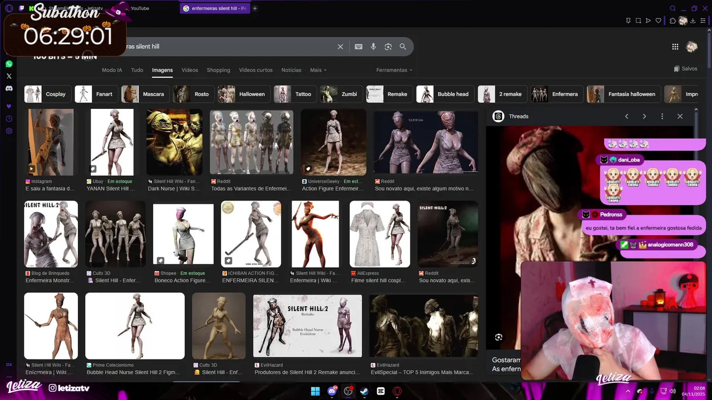The height and width of the screenshot is (400, 712).
Task: Start Google voice search with microphone
Action: (373, 47)
